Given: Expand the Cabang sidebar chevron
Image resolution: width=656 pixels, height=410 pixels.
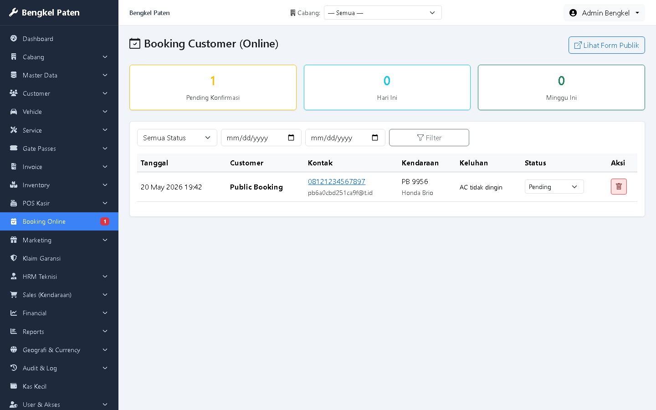Looking at the screenshot, I should 105,57.
